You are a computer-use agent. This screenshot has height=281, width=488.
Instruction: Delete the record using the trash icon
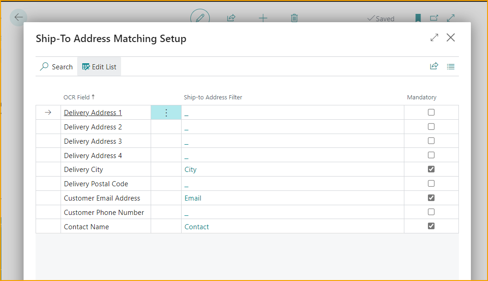294,18
